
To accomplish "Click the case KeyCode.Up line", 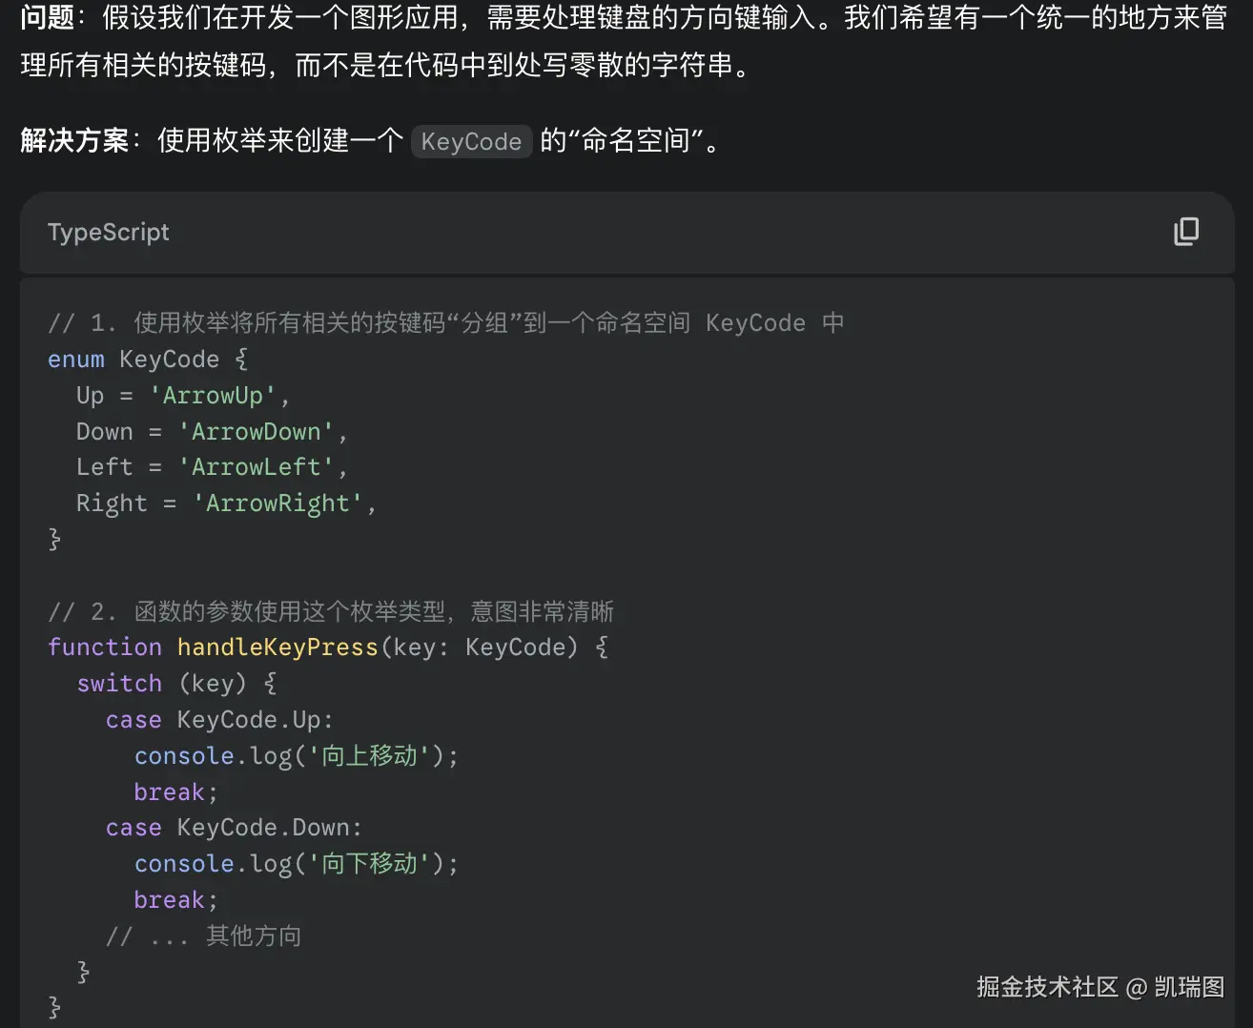I will (x=219, y=720).
